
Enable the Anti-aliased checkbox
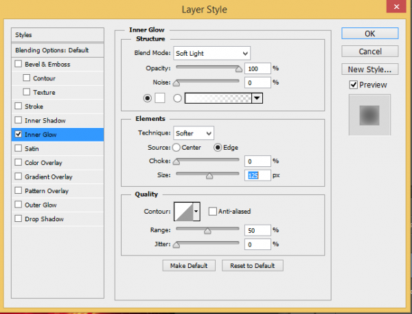[x=212, y=212]
